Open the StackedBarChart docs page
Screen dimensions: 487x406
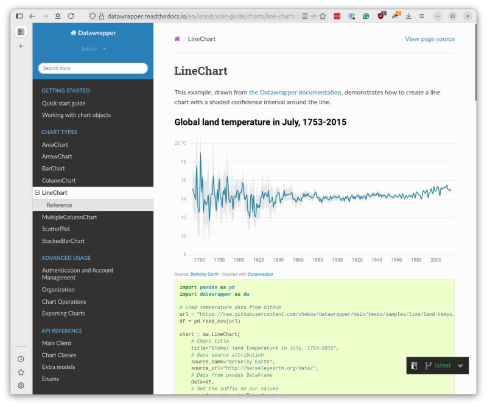tap(63, 241)
